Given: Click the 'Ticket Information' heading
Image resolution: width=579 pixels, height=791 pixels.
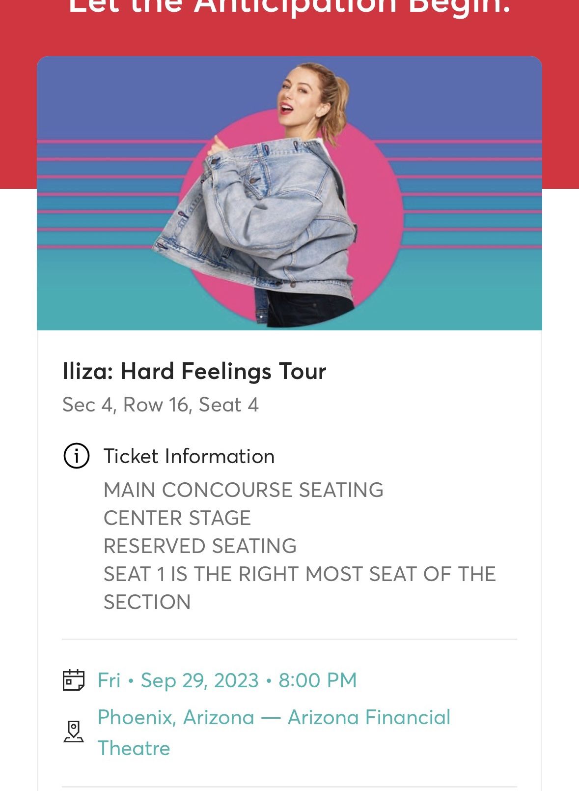Looking at the screenshot, I should point(189,456).
